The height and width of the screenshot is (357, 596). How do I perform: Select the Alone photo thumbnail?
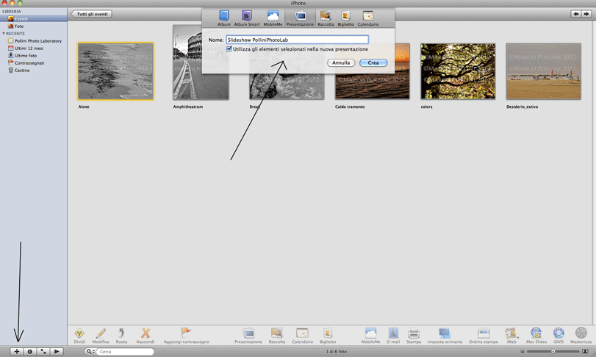(x=115, y=71)
